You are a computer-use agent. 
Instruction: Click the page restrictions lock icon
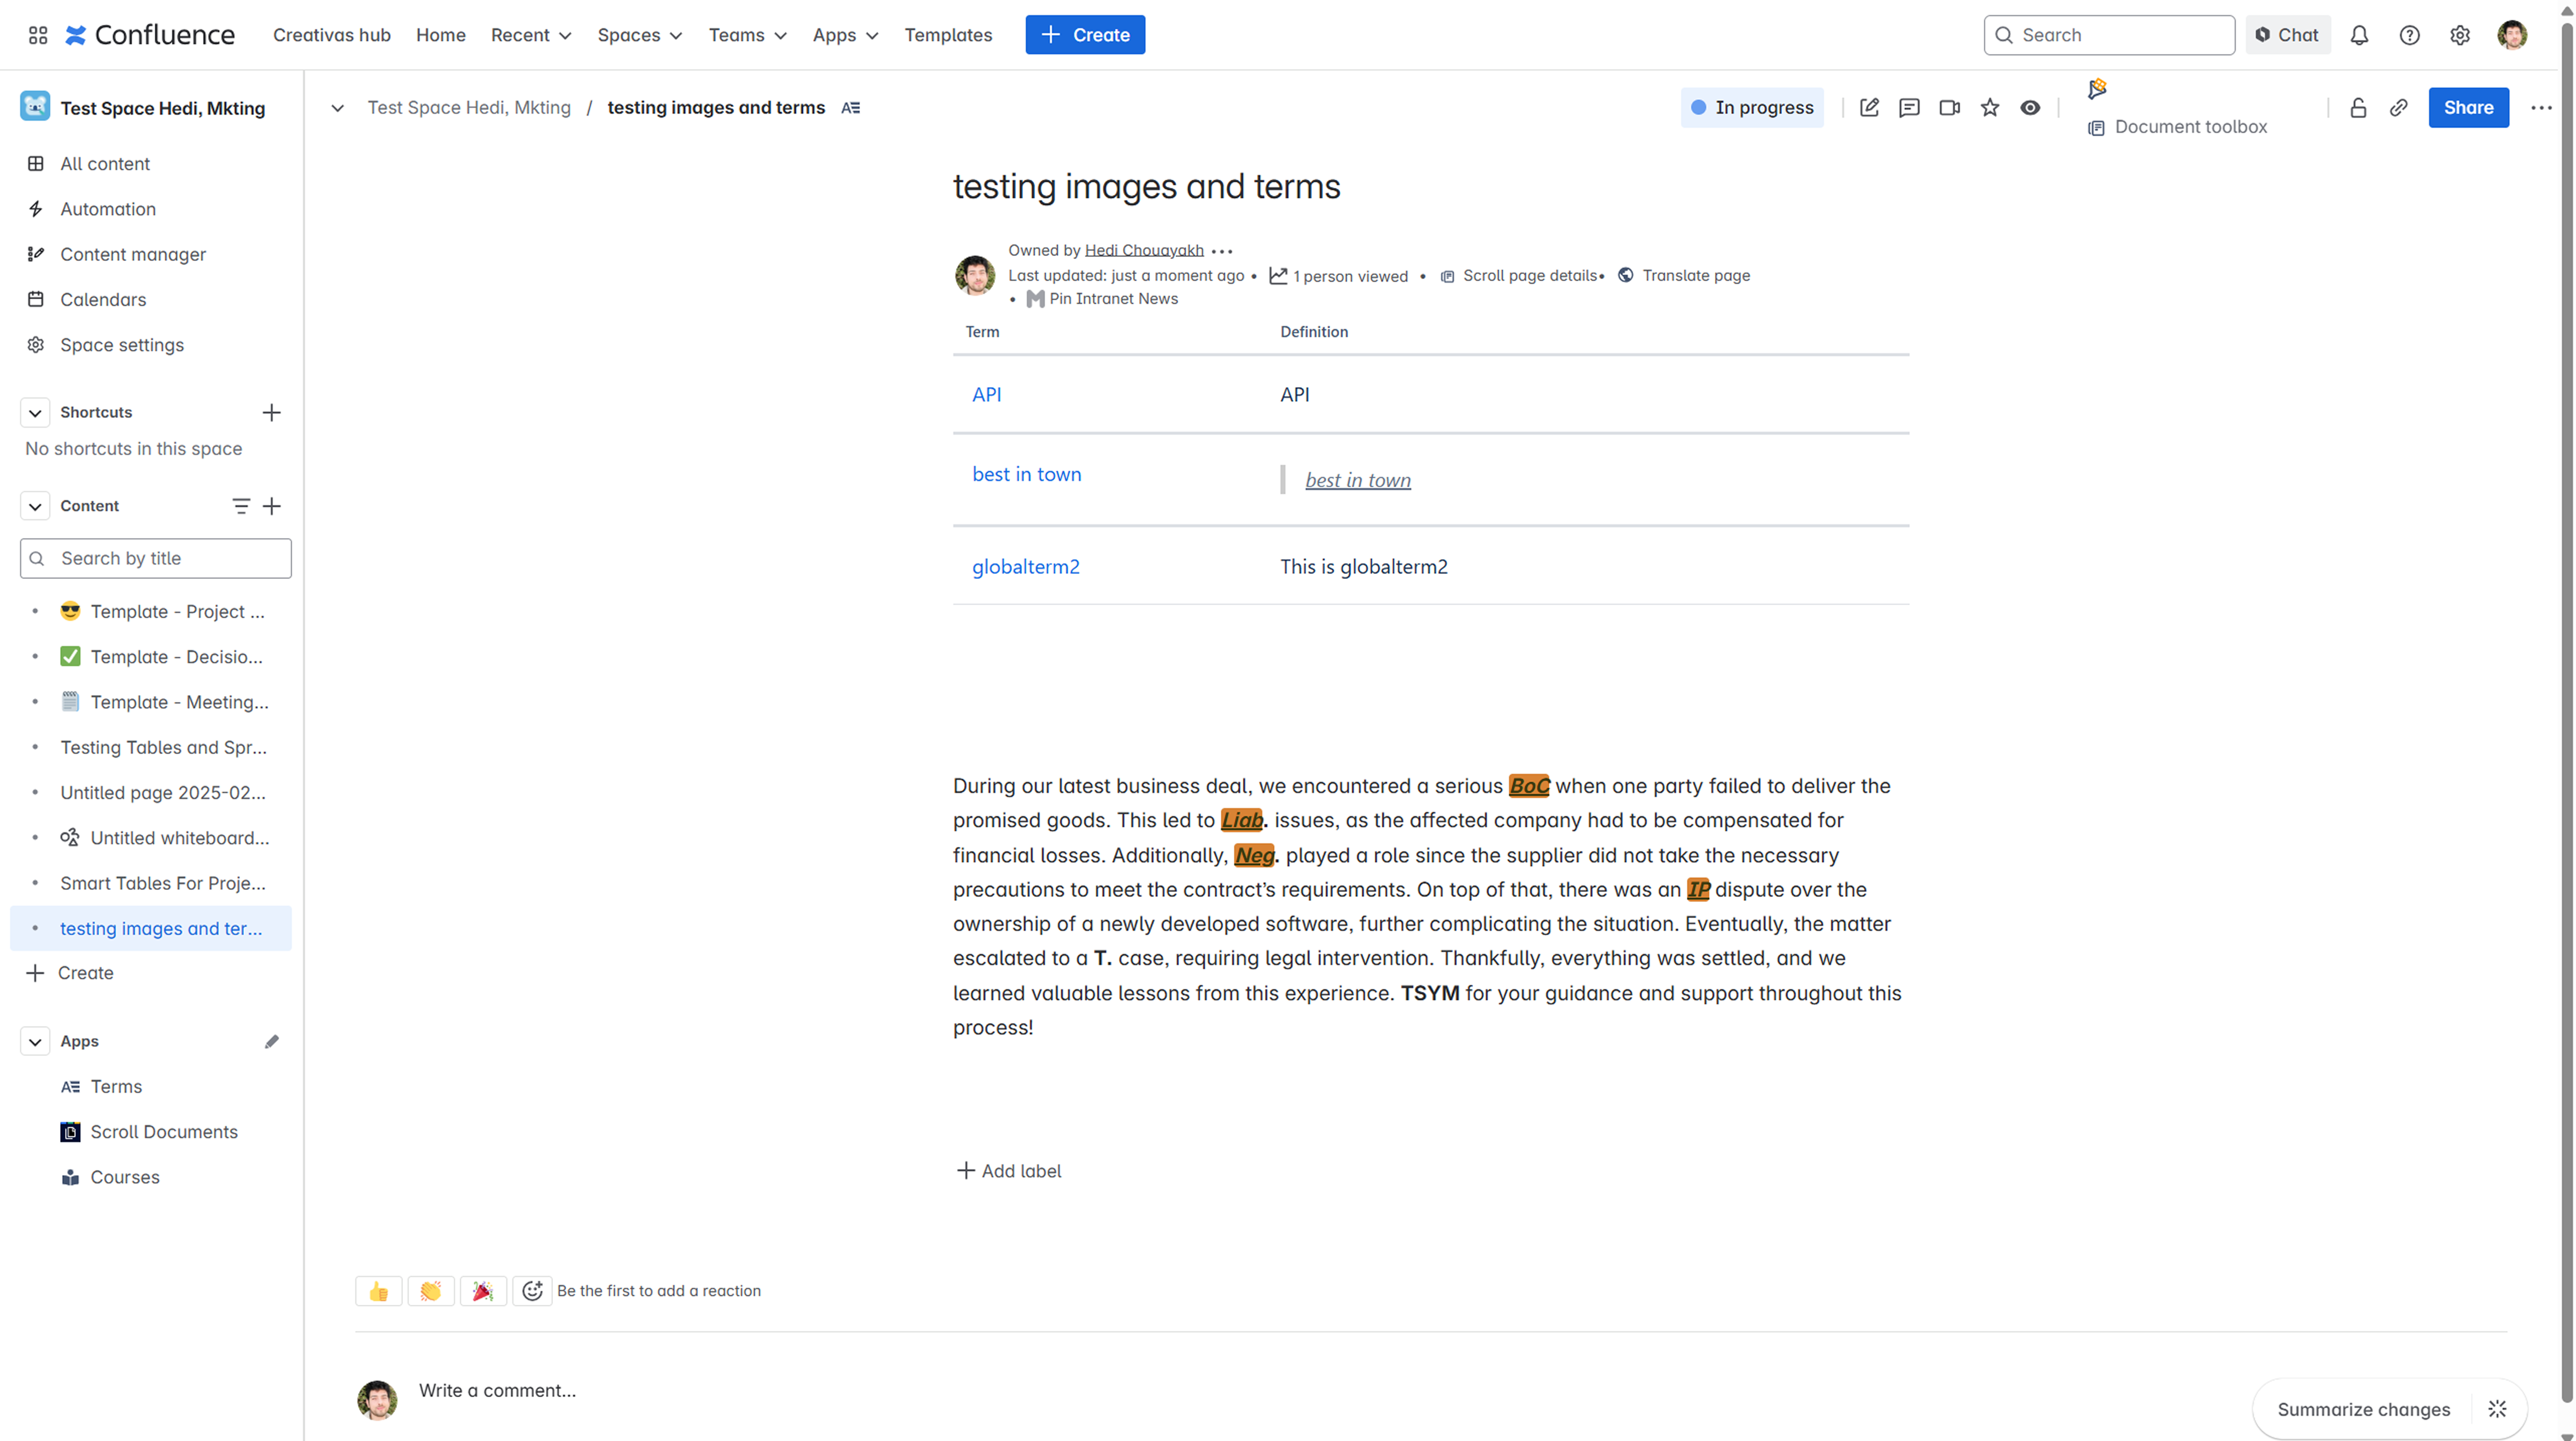[2357, 108]
